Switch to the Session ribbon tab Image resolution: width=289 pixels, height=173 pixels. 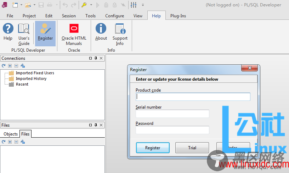point(69,16)
